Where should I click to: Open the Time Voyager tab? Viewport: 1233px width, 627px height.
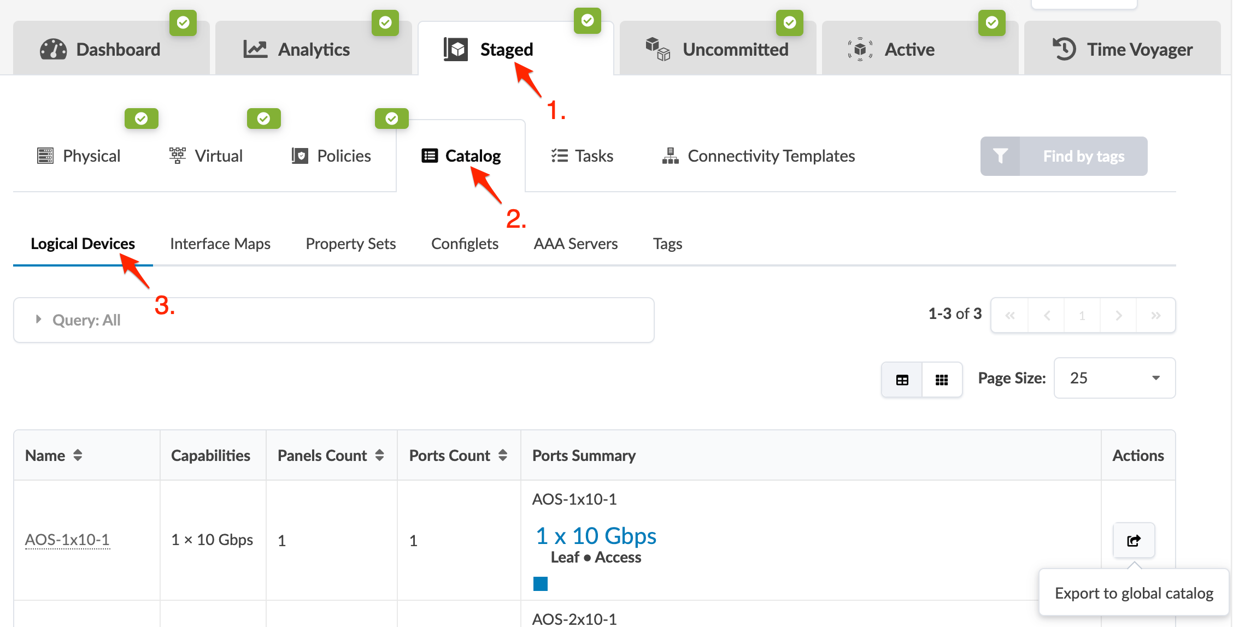(x=1122, y=49)
